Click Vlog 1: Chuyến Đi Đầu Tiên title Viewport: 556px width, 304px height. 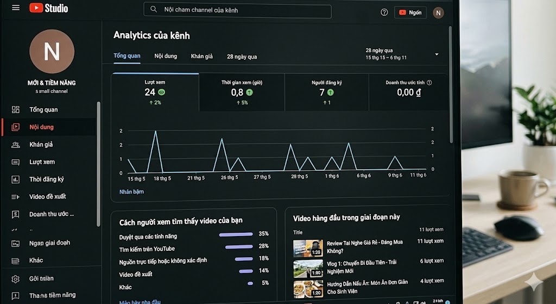click(362, 266)
